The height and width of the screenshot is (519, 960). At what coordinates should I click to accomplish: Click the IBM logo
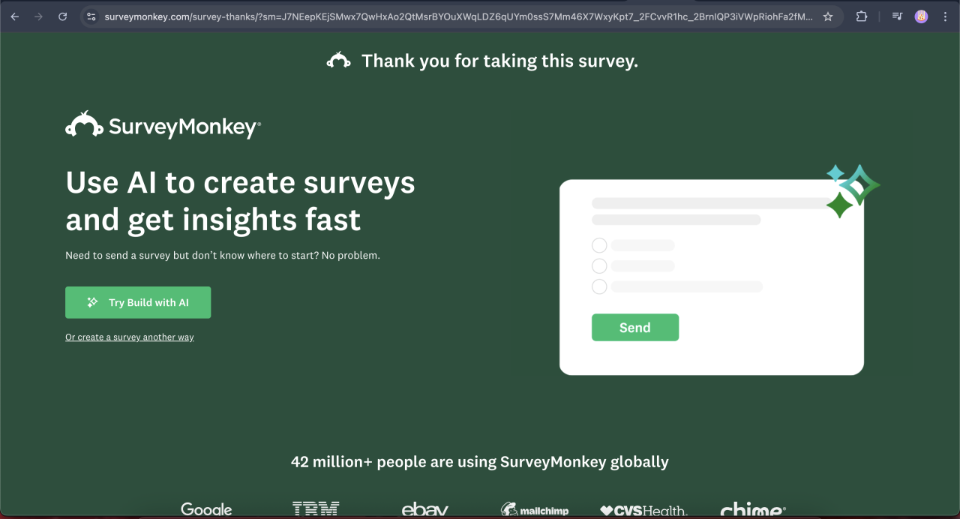pos(316,510)
